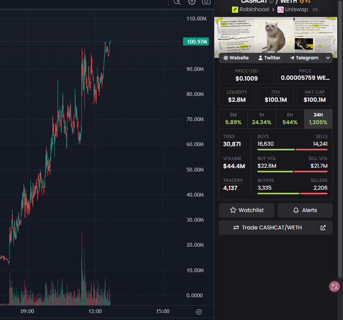Click the chart quick search magnifier icon
343x320 pixels.
click(x=177, y=2)
